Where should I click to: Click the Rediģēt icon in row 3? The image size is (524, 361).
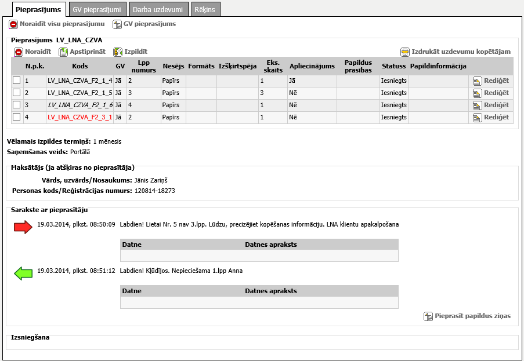pyautogui.click(x=478, y=105)
